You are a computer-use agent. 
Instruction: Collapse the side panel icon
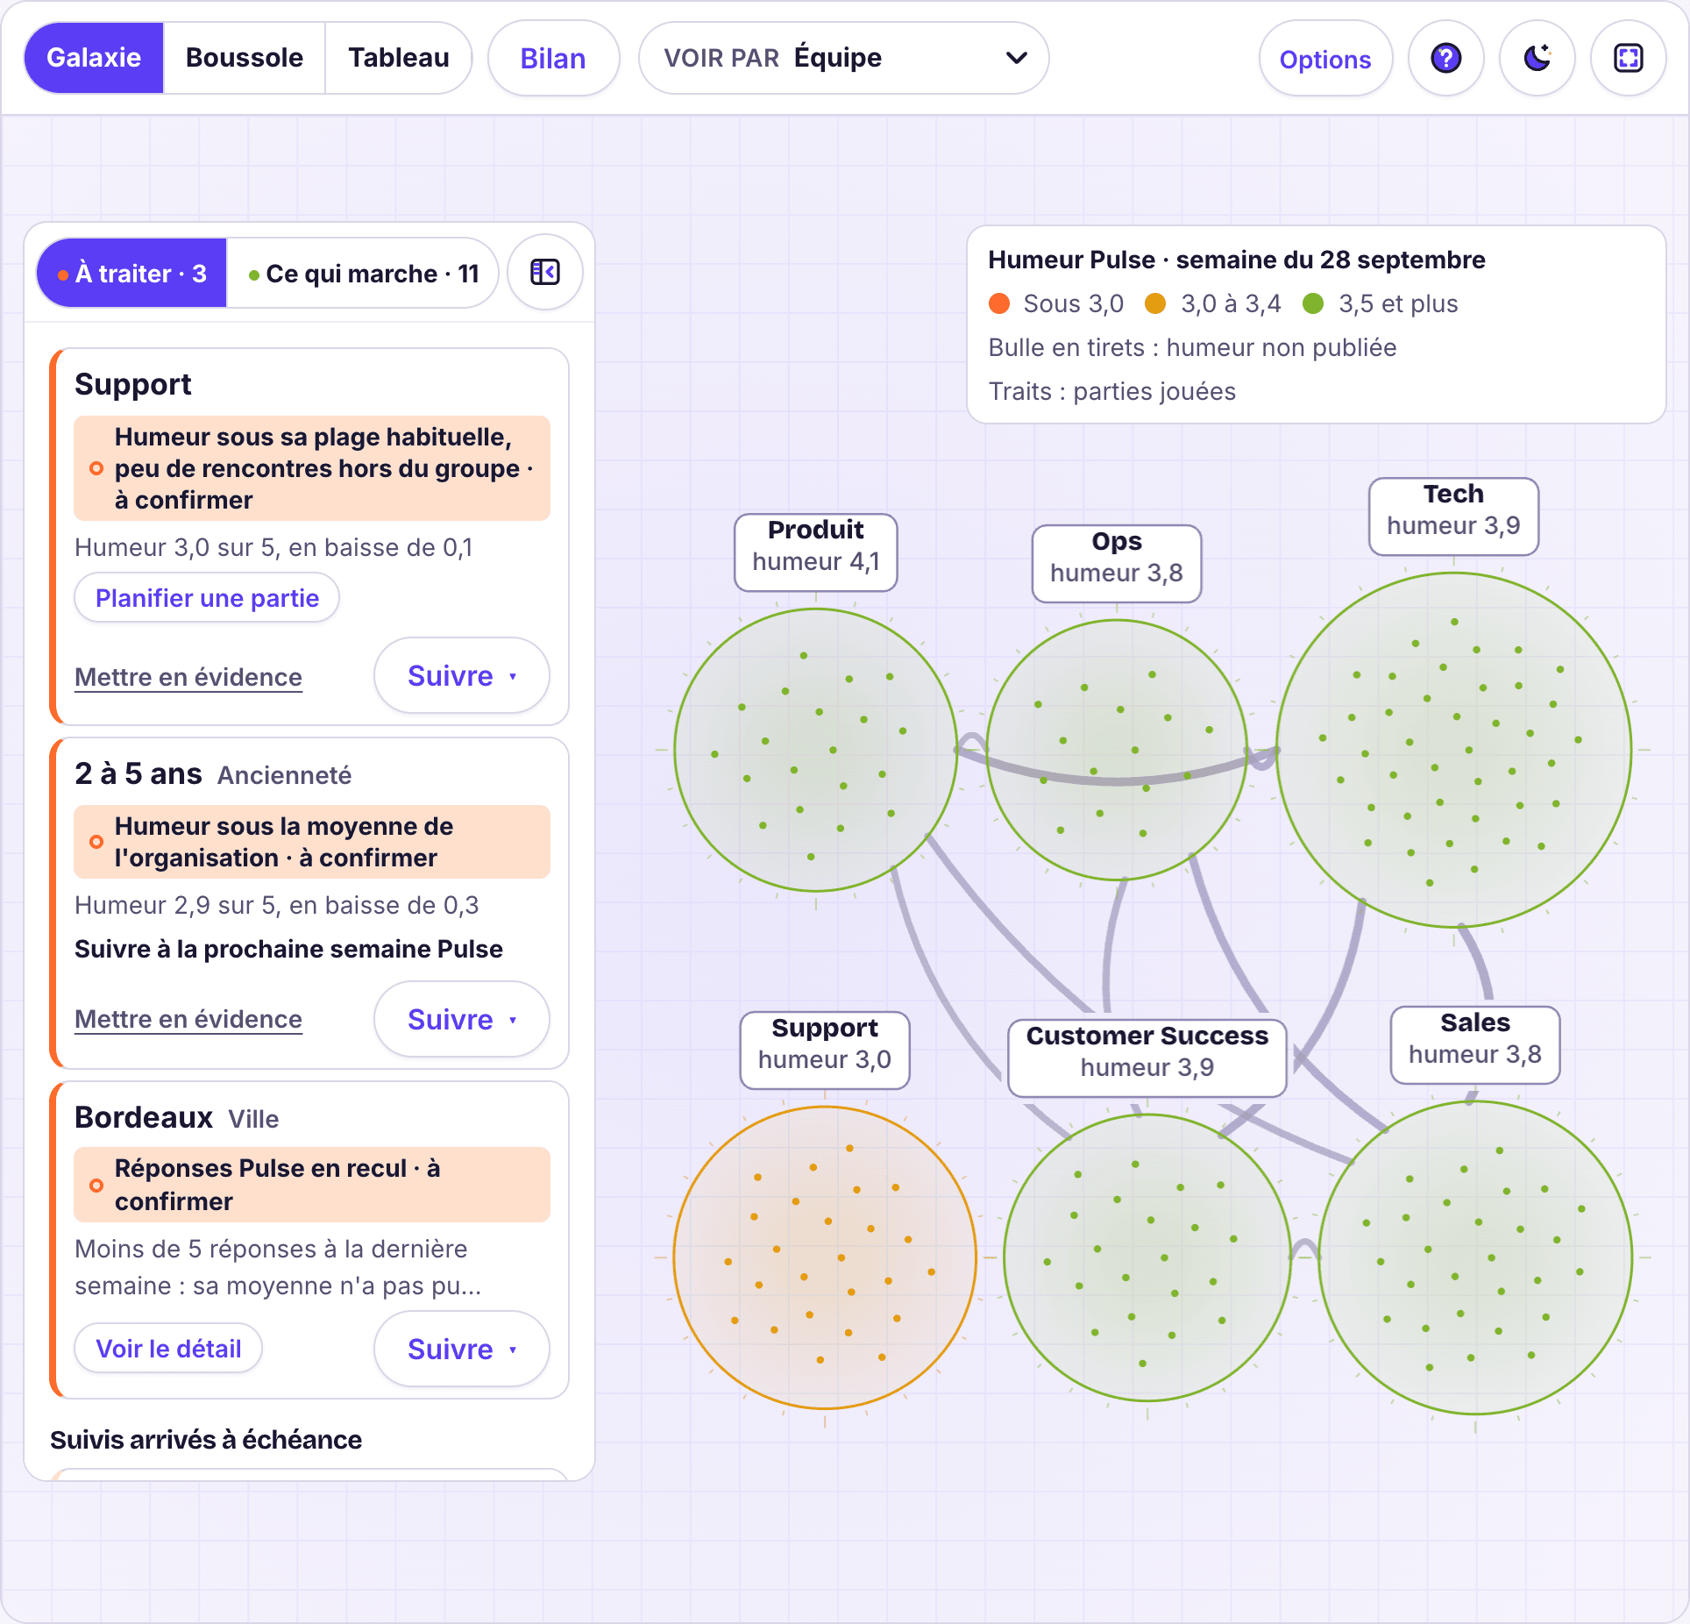pyautogui.click(x=545, y=273)
